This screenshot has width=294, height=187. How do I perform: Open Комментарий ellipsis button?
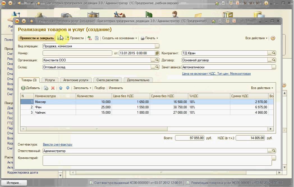(274, 158)
